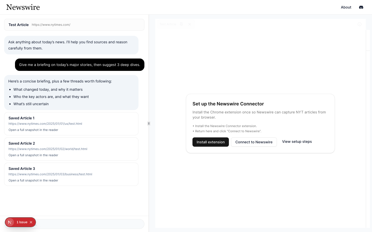Click the reader pane scrollbar
372x232 pixels.
368,40
